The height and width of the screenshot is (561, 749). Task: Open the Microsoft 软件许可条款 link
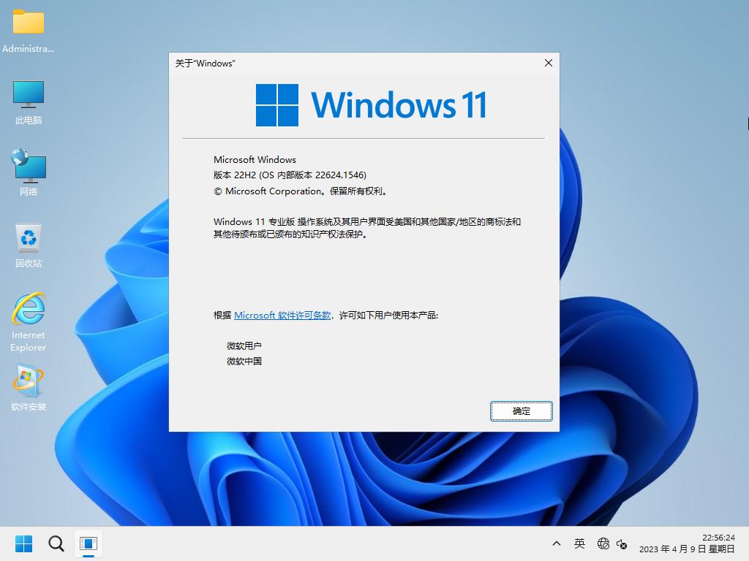tap(282, 316)
